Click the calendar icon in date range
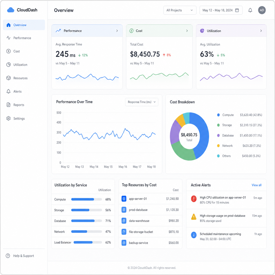Image resolution: width=275 pixels, height=275 pixels. (237, 10)
